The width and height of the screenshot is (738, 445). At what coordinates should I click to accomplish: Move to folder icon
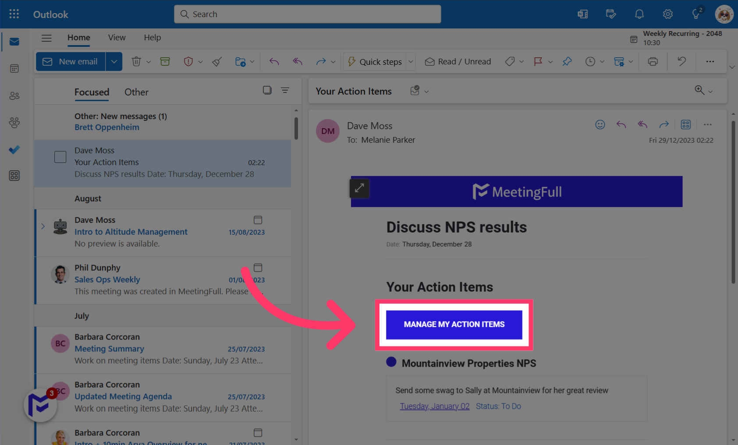click(240, 62)
